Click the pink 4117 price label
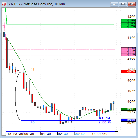 point(128,51)
